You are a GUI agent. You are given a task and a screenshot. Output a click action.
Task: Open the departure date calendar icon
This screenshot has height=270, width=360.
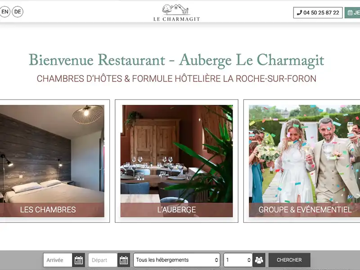point(124,260)
